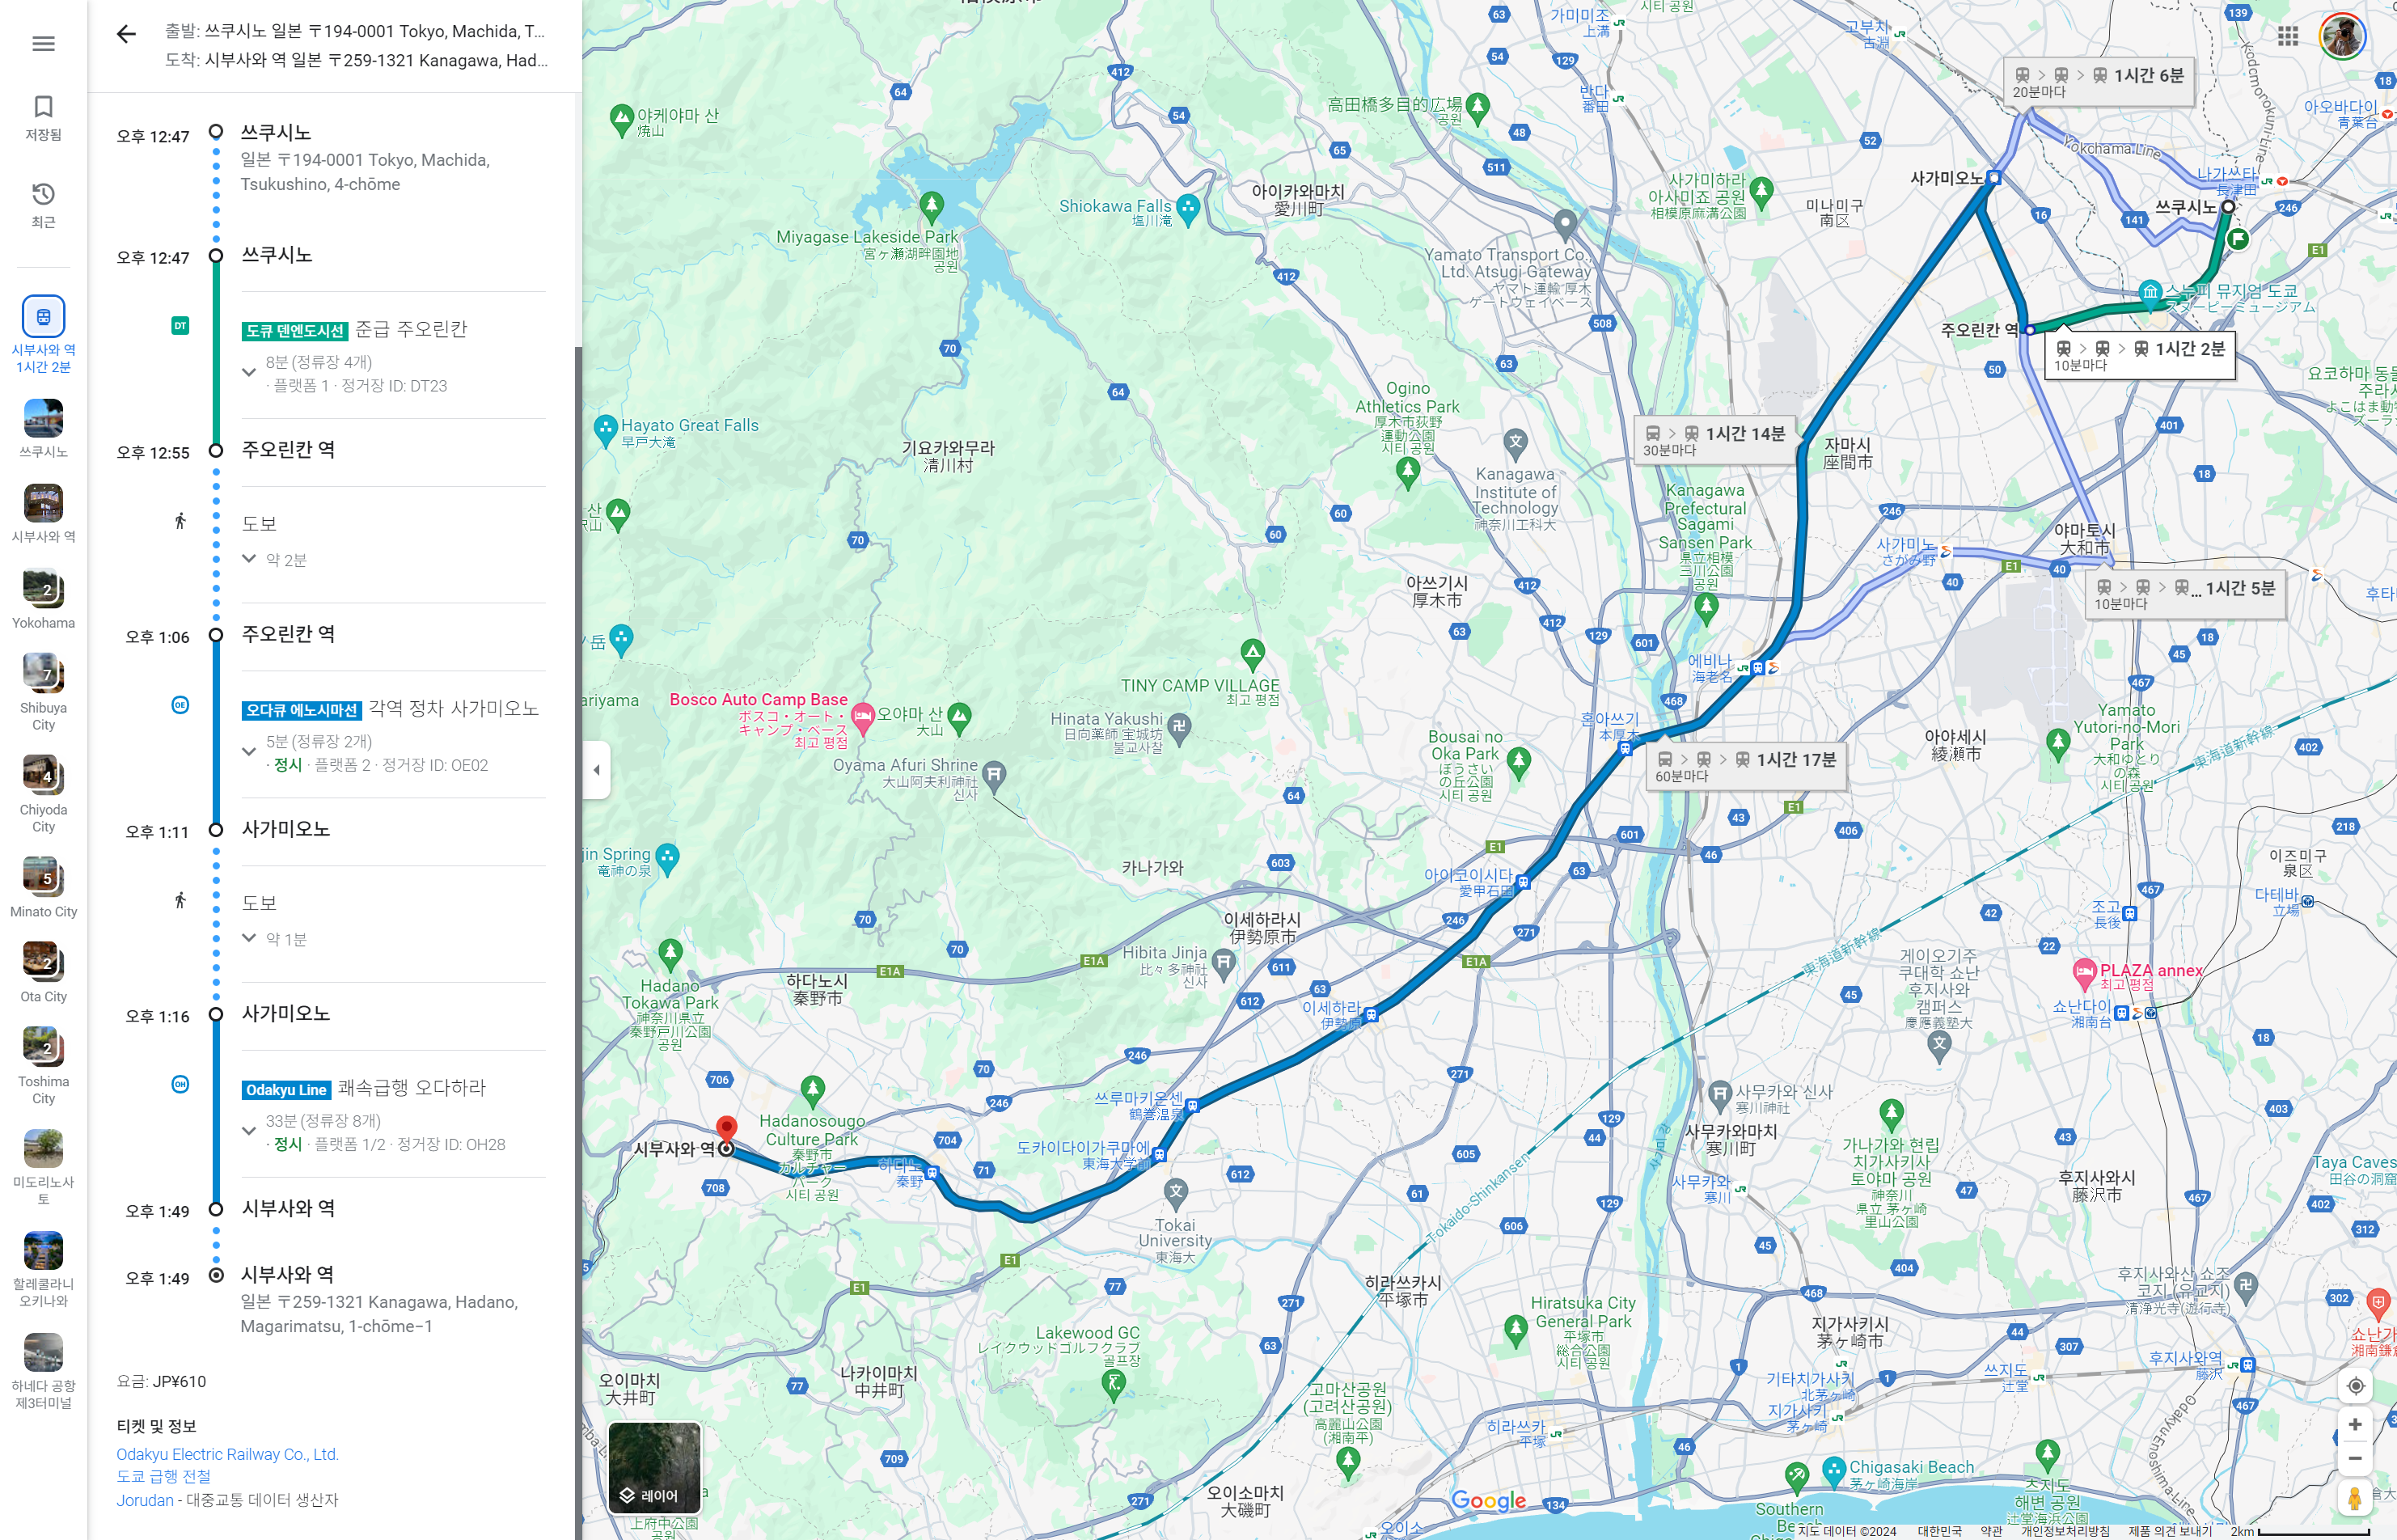The width and height of the screenshot is (2397, 1540).
Task: Click the back arrow in directions panel
Action: (x=126, y=35)
